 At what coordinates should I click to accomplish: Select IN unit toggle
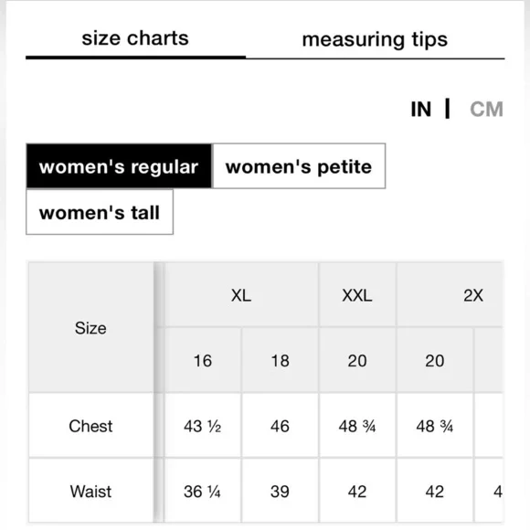421,109
